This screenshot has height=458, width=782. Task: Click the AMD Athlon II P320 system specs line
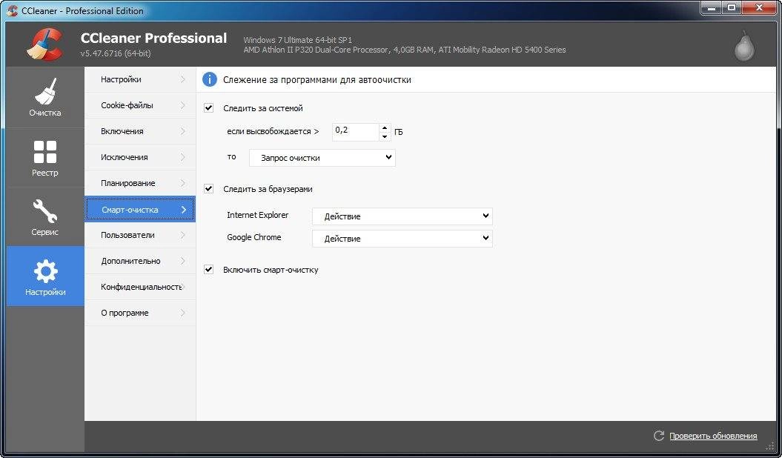click(x=405, y=50)
